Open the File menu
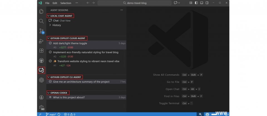267x116 pixels. coord(47,3)
